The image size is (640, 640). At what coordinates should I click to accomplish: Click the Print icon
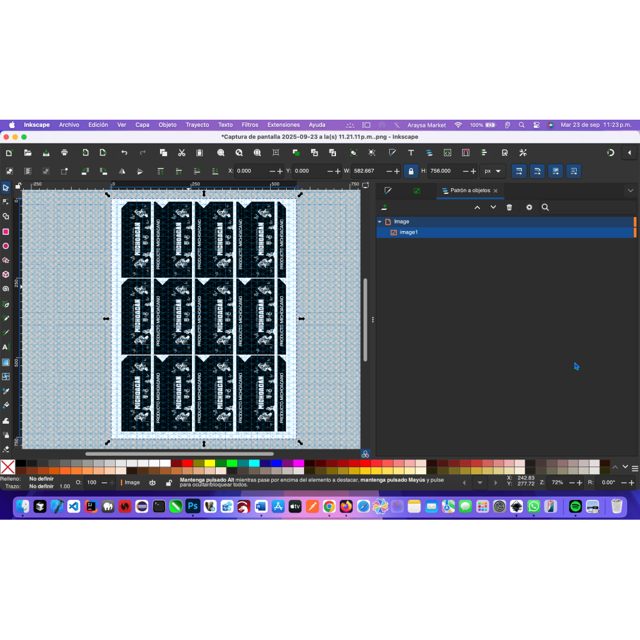pyautogui.click(x=65, y=153)
